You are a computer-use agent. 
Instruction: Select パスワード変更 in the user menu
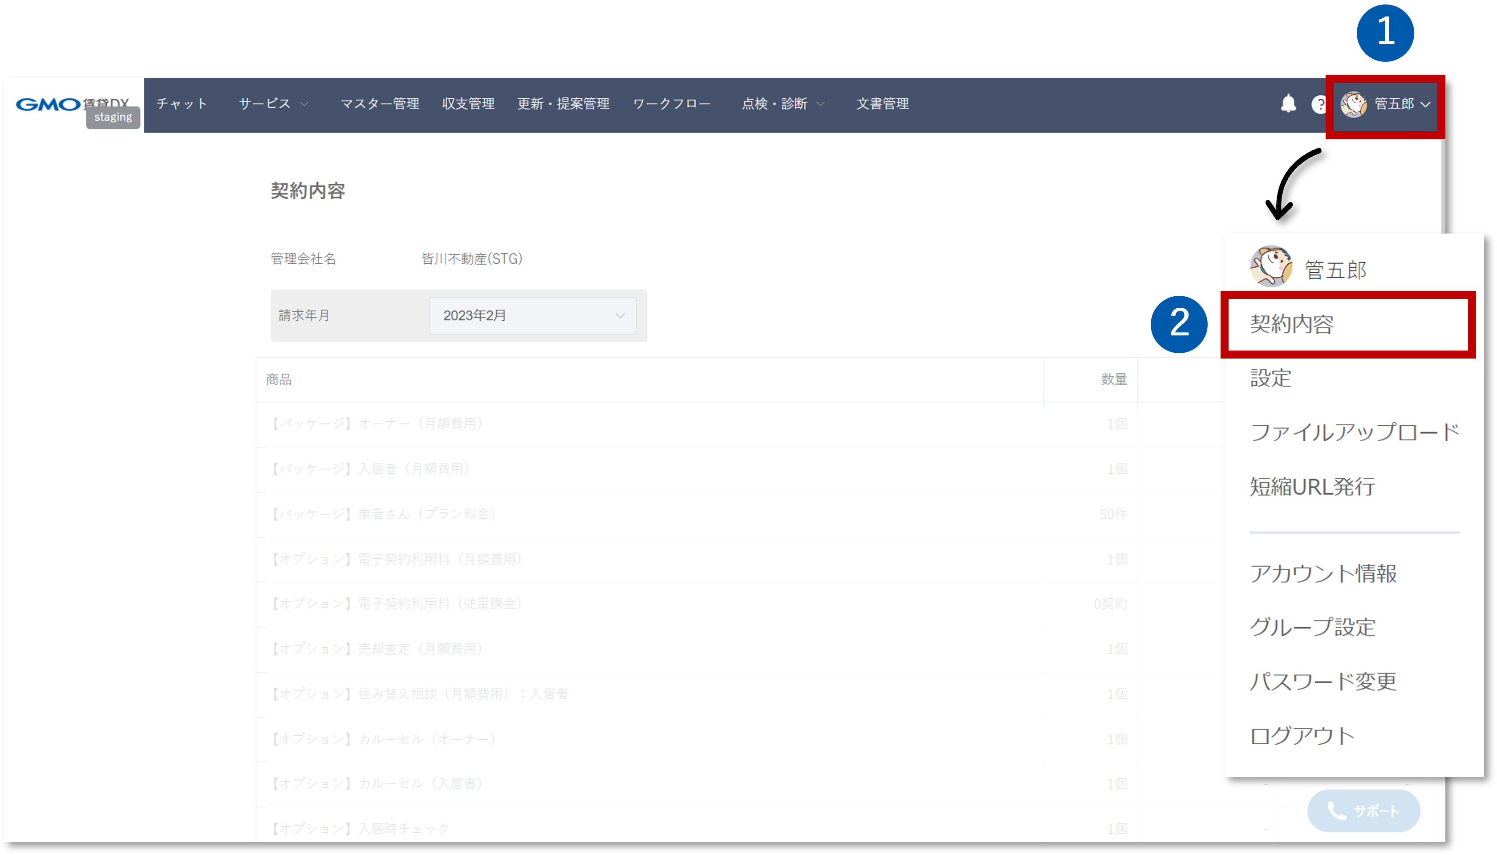pos(1323,681)
